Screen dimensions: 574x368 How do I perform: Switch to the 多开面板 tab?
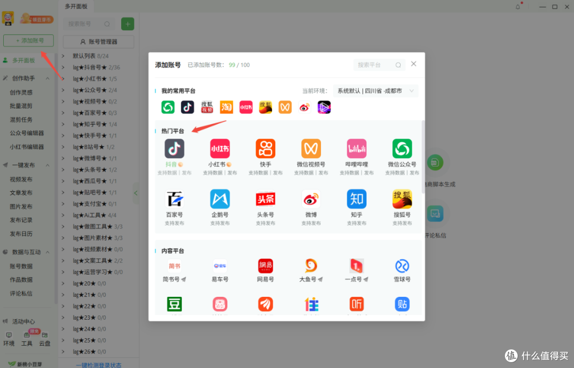coord(76,6)
